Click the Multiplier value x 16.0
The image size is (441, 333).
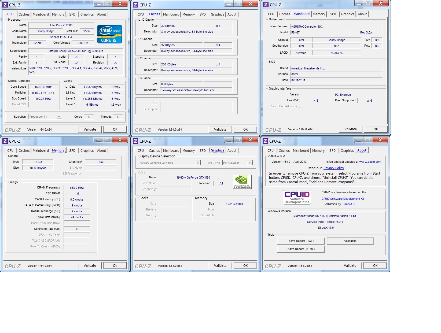[x=43, y=93]
